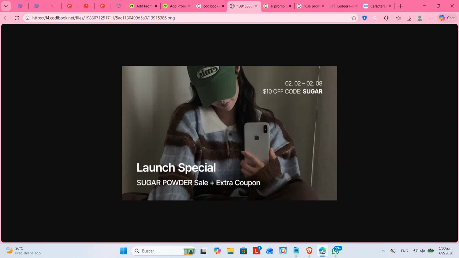Open the blue shield extension icon
The image size is (459, 258).
[364, 18]
